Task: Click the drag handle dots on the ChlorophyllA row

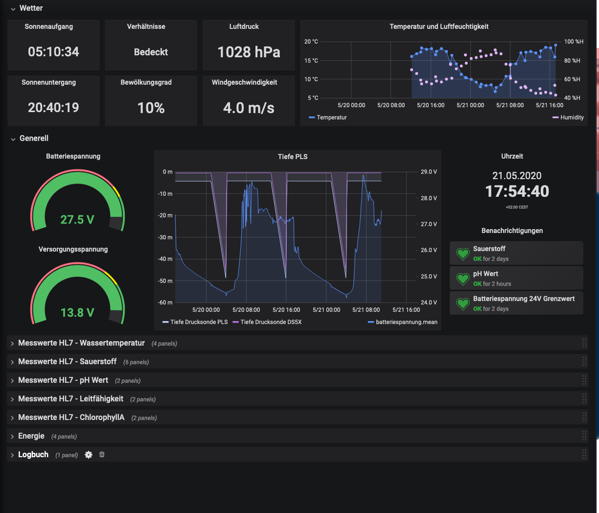Action: click(584, 417)
